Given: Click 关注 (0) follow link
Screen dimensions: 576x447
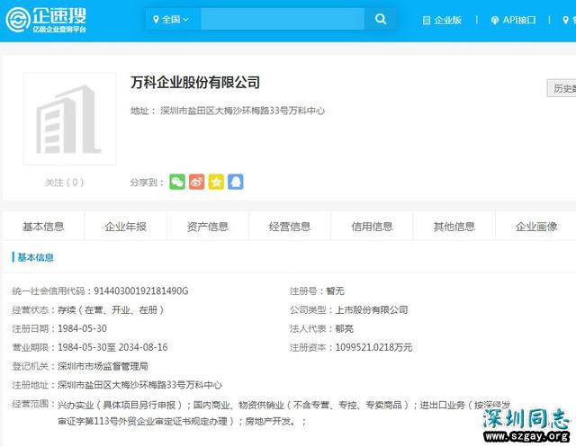Looking at the screenshot, I should [x=64, y=183].
